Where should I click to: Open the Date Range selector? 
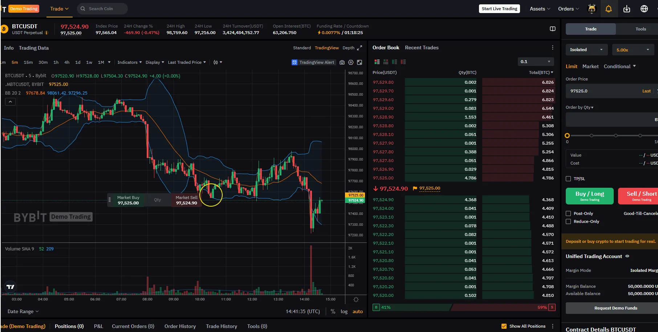point(23,311)
